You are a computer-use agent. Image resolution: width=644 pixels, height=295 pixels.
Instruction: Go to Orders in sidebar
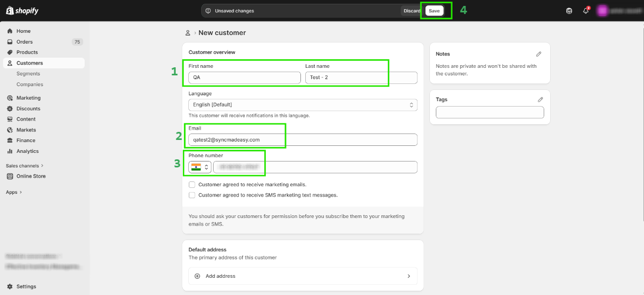(24, 41)
